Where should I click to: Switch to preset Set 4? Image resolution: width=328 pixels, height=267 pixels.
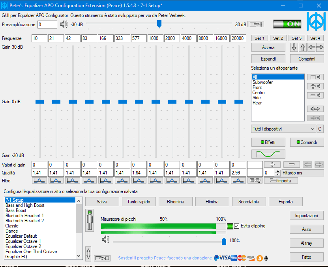pyautogui.click(x=315, y=38)
